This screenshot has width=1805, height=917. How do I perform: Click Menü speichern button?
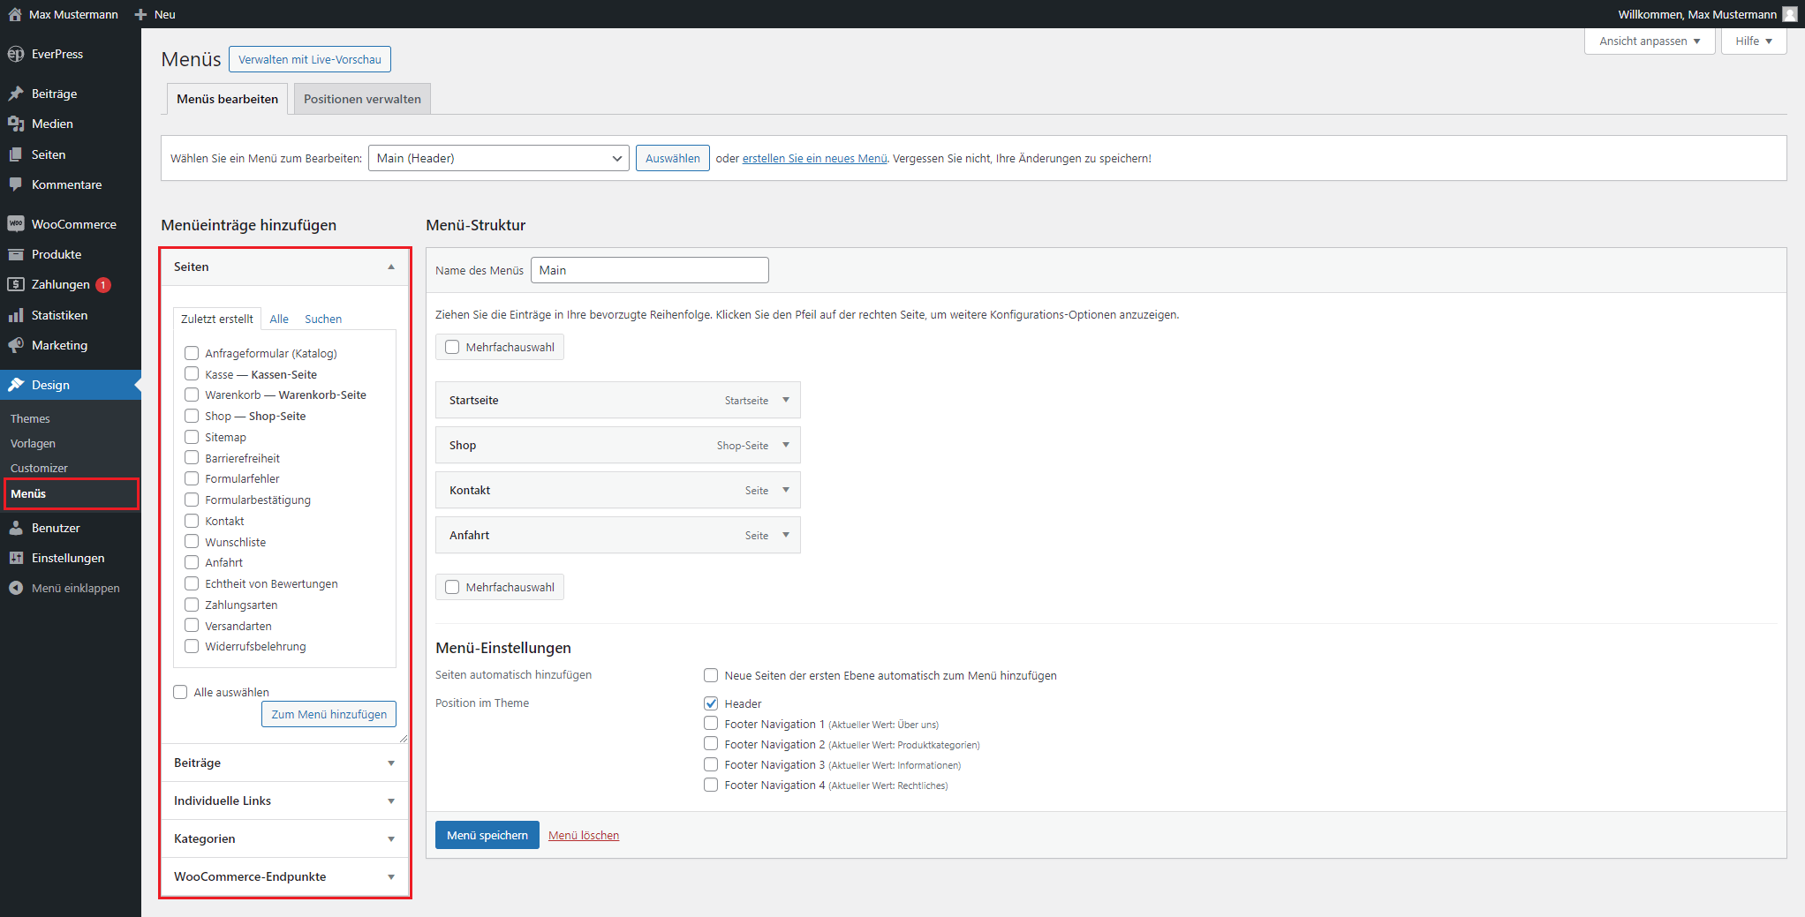[x=487, y=835]
